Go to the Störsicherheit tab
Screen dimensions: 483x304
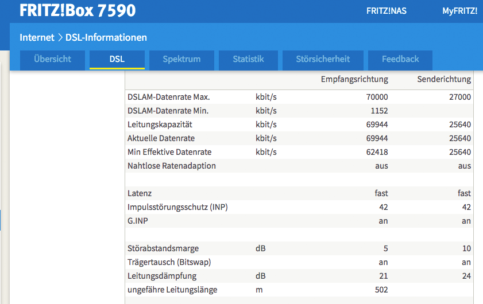pos(323,60)
